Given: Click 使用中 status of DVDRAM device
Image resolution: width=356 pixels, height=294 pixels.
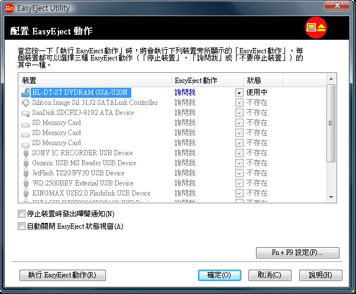Looking at the screenshot, I should (257, 92).
